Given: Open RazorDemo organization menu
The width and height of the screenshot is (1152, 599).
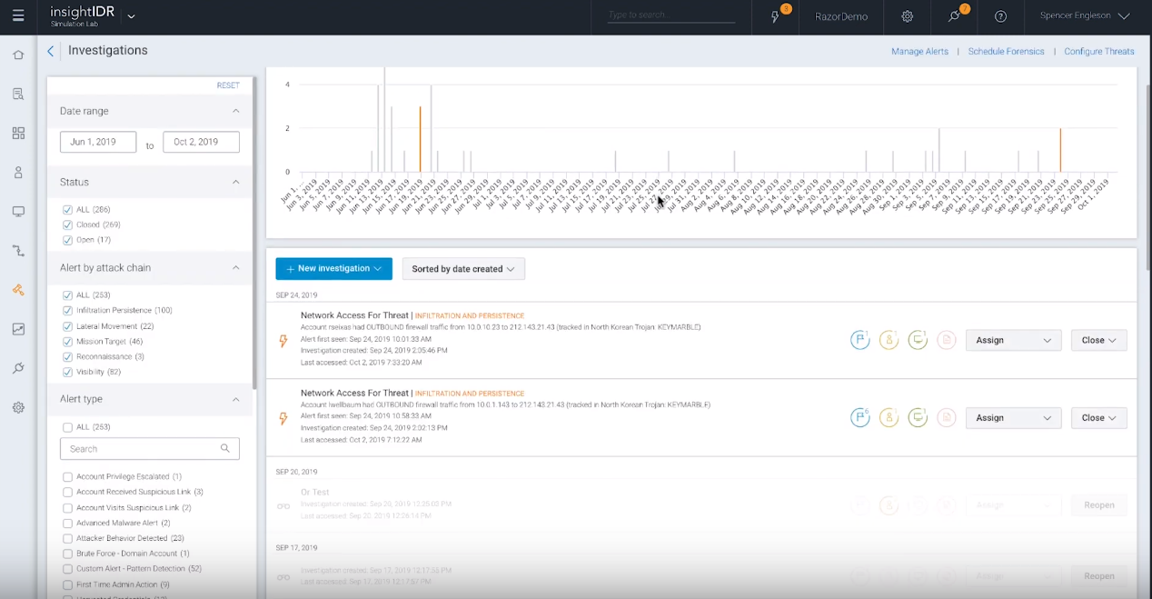Looking at the screenshot, I should pyautogui.click(x=841, y=16).
